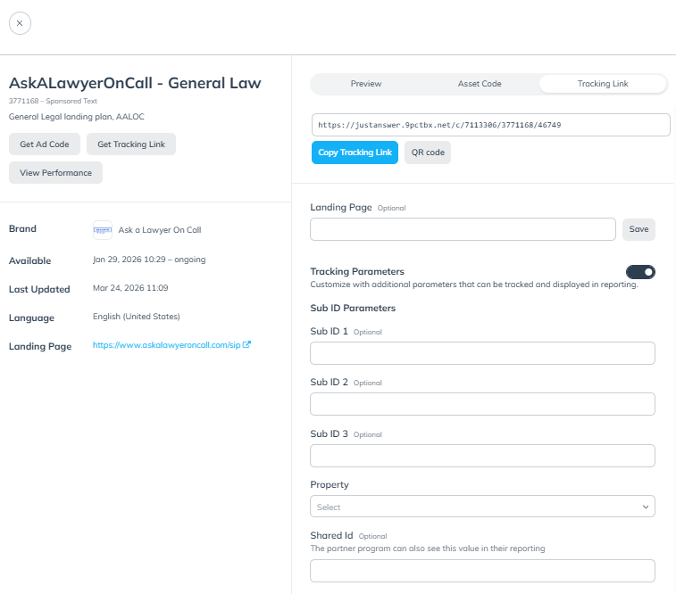Screen dimensions: 676x594
Task: Open the askalawyeroncall.com/sip landing page link
Action: 166,345
